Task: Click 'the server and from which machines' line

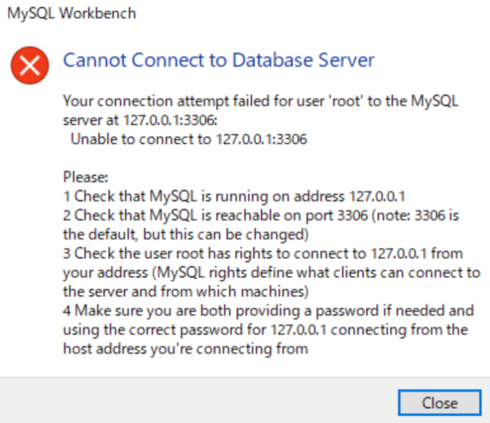Action: [186, 292]
